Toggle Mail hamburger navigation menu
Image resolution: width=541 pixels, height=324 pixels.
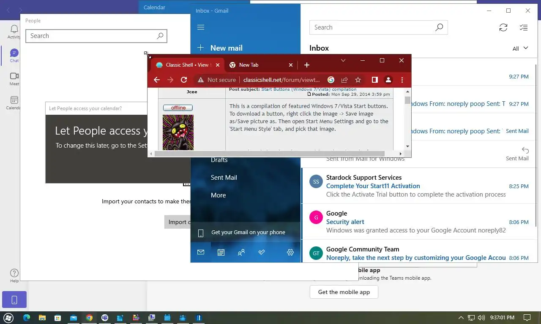pos(201,27)
